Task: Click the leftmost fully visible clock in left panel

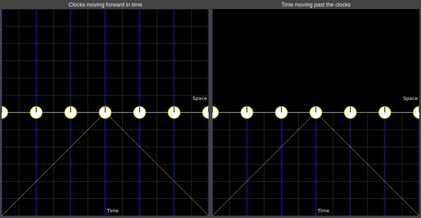Action: coord(36,112)
